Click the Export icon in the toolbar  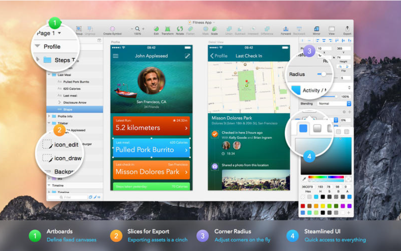(347, 29)
